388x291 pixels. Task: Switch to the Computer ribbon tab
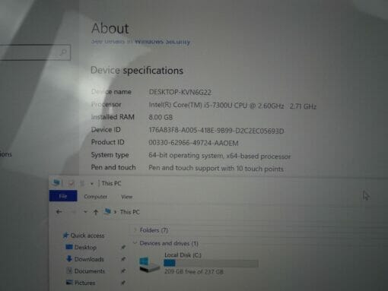[95, 197]
